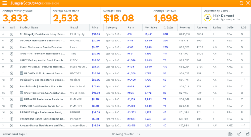Open the UPOWEX Resistance Bands Set product
Image resolution: width=251 pixels, height=137 pixels.
pos(42,41)
